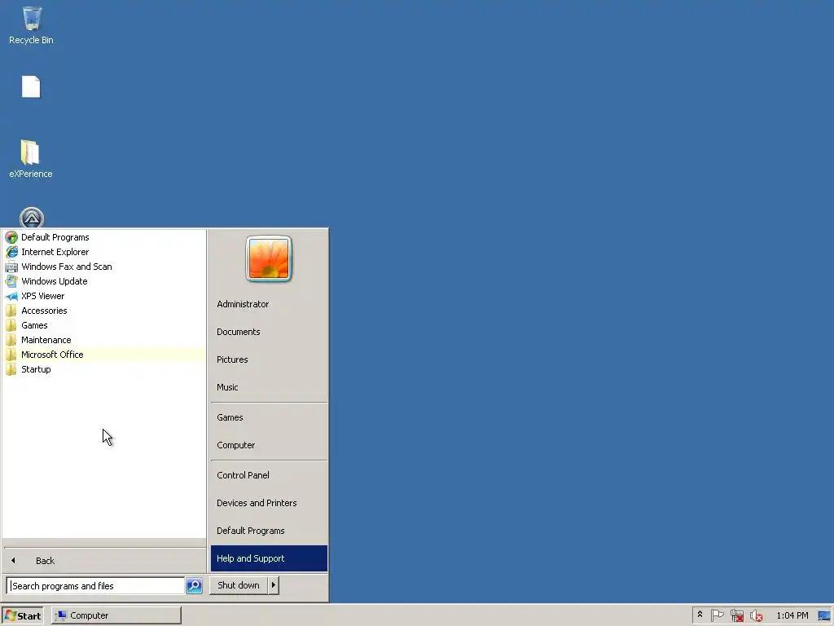Viewport: 834px width, 626px height.
Task: Click the Windows Fax and Scan icon
Action: 11,267
